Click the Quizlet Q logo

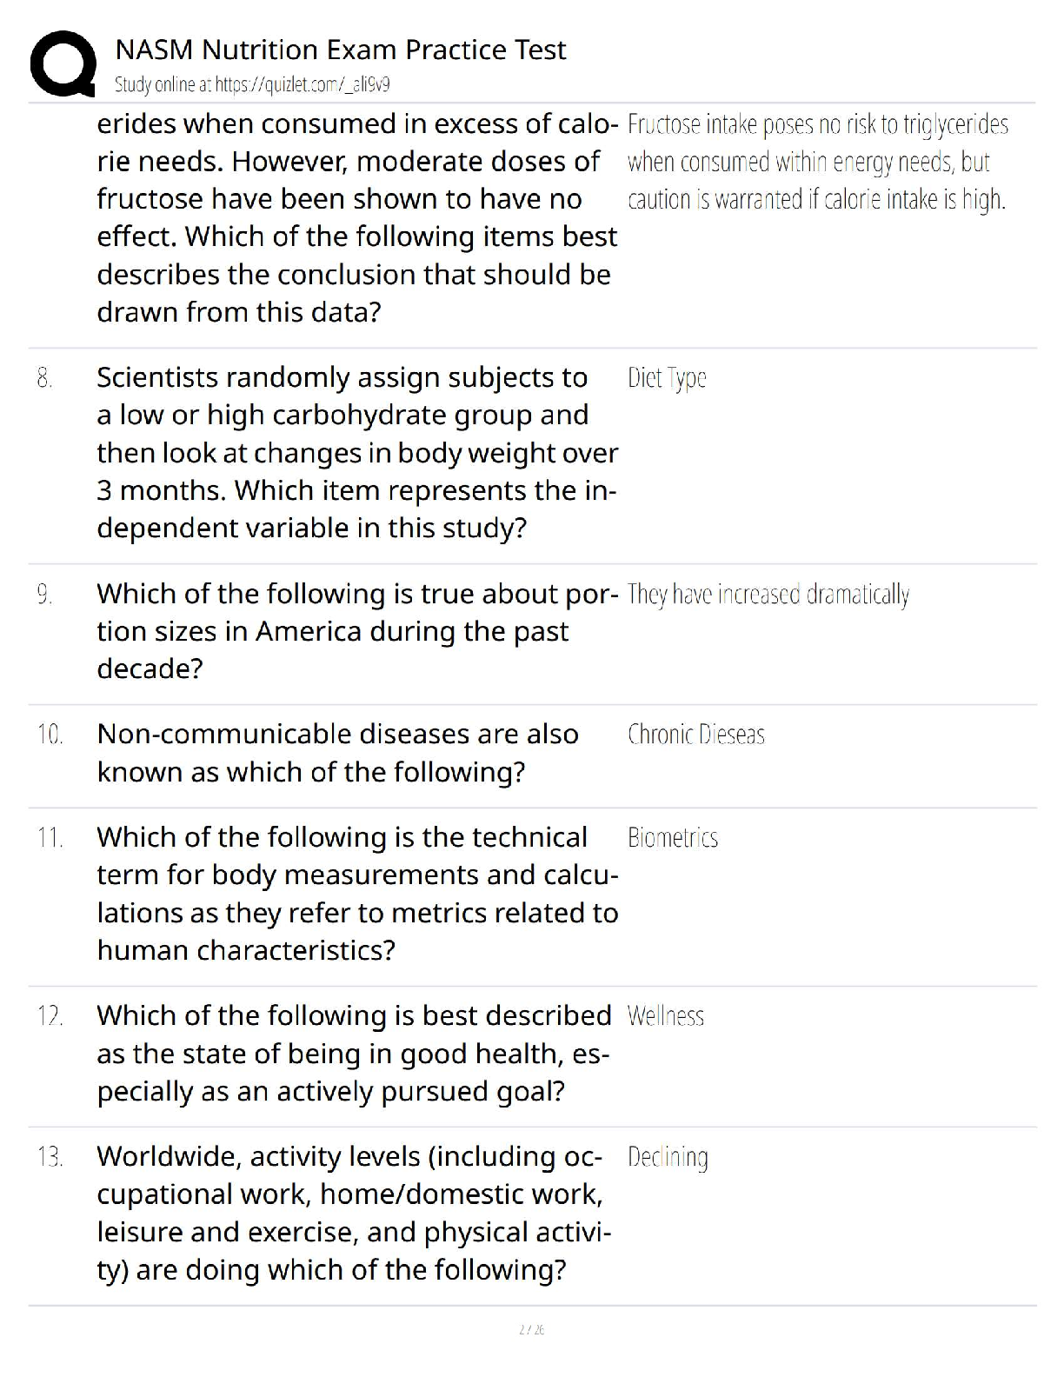coord(62,63)
